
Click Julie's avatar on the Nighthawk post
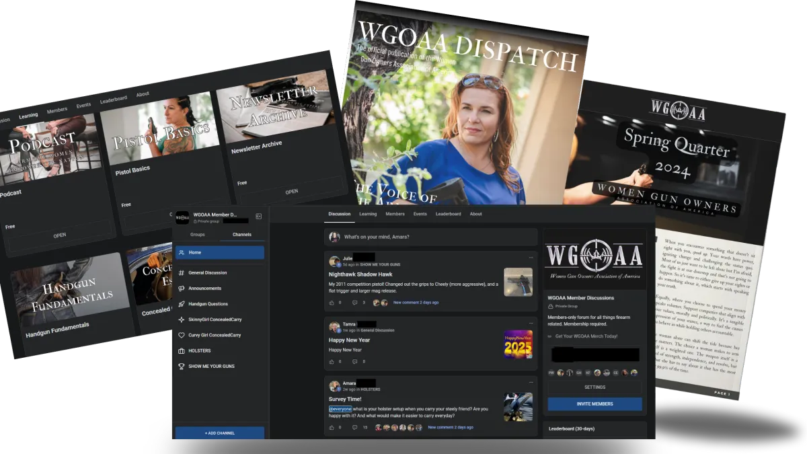coord(334,261)
